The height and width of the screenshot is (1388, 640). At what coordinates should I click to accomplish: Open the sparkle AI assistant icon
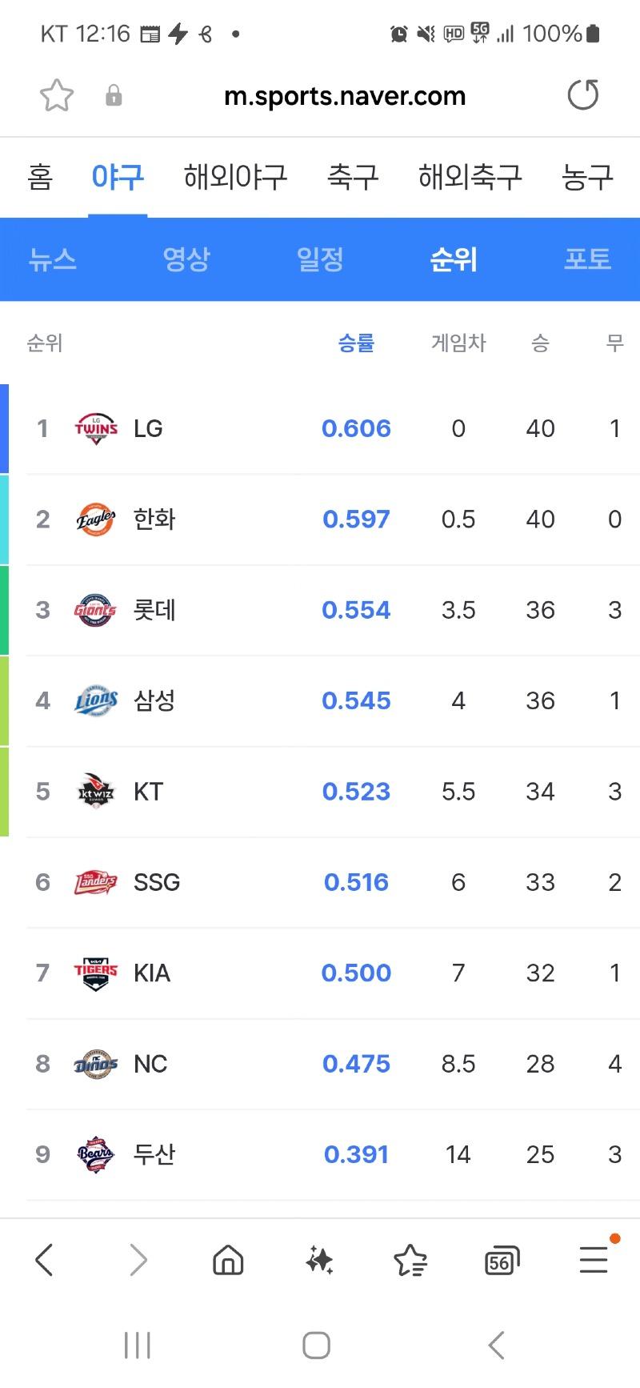pos(319,1260)
